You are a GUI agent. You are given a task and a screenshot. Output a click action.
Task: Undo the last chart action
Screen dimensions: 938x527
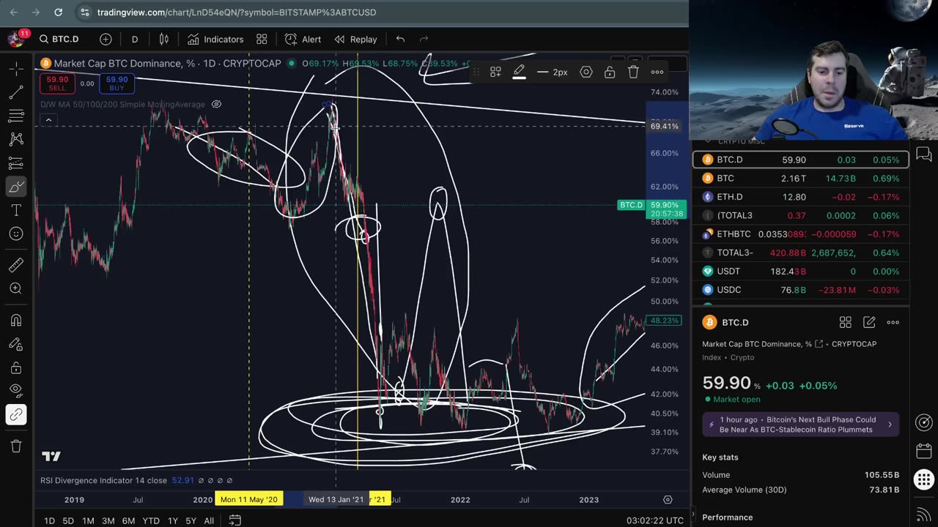click(x=400, y=40)
